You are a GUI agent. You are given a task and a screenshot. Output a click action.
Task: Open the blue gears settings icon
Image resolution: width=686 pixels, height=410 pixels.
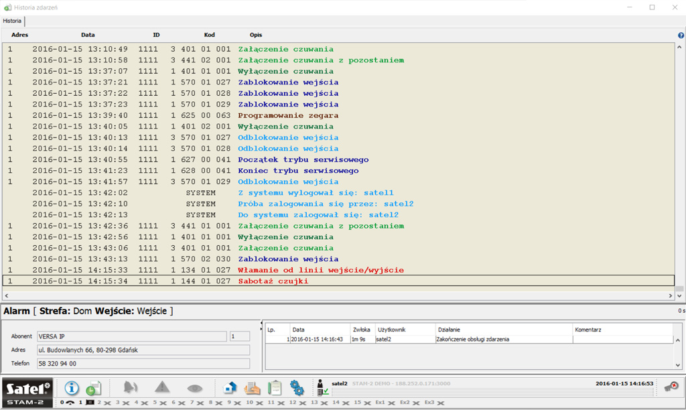coord(297,388)
